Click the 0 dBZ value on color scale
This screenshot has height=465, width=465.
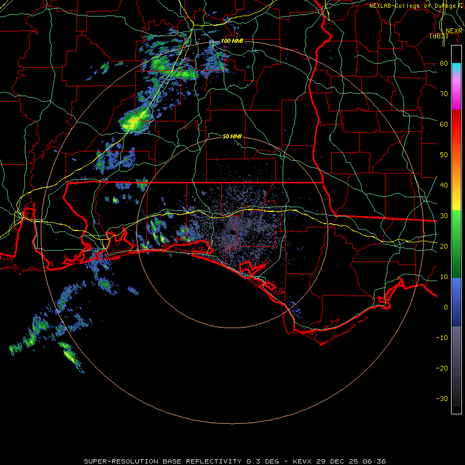(x=446, y=307)
